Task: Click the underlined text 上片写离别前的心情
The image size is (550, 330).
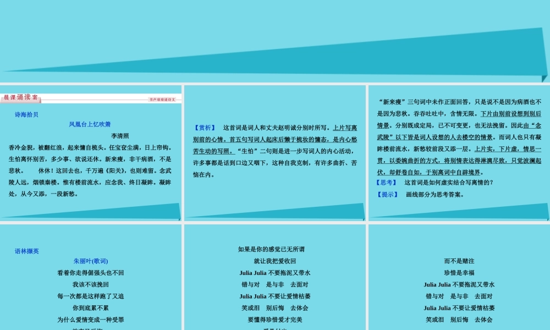Action: [x=275, y=134]
